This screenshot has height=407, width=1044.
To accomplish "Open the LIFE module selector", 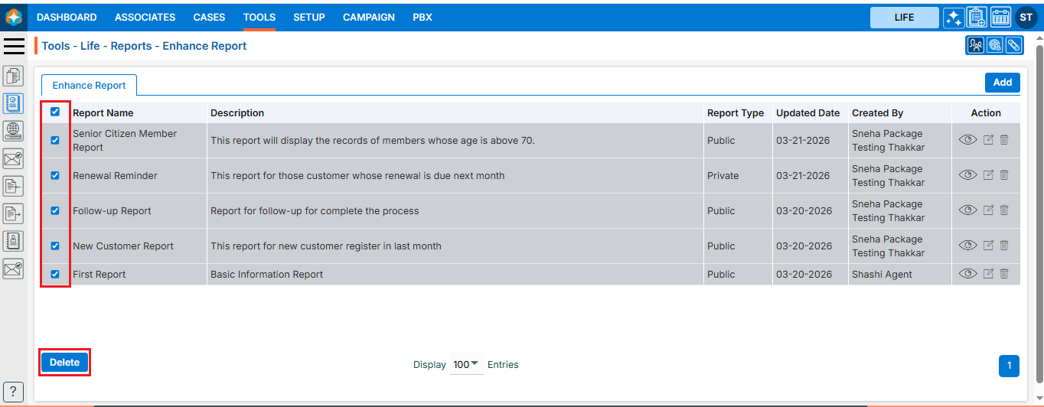I will (x=904, y=18).
